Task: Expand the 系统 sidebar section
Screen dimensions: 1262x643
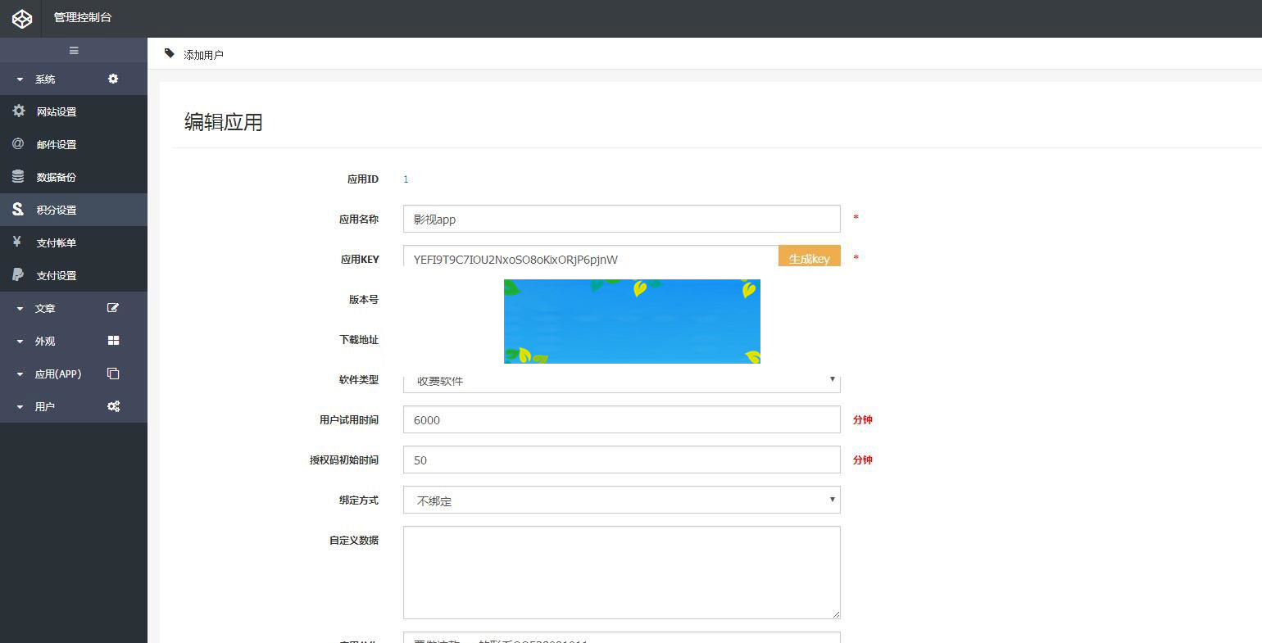Action: [x=45, y=79]
